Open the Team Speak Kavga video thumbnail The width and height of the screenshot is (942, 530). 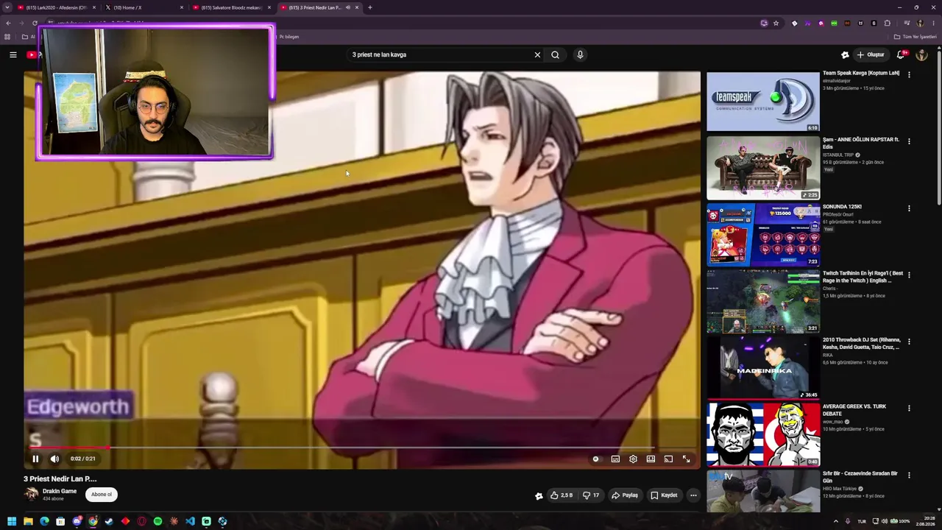[x=763, y=102]
